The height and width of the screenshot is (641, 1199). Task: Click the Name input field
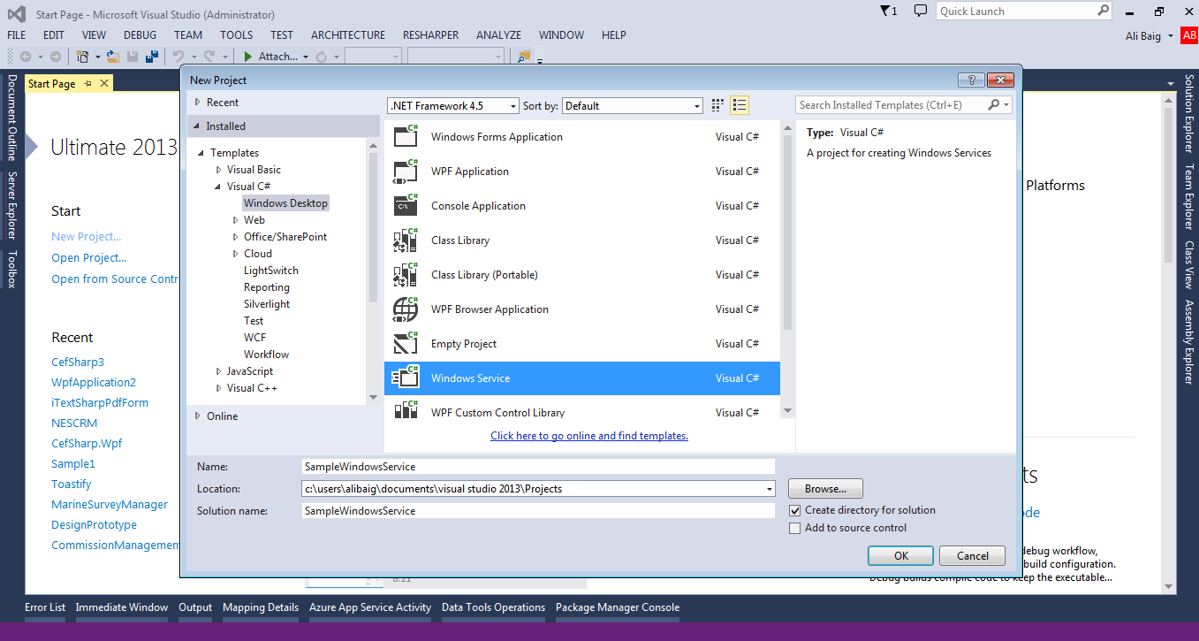(x=538, y=466)
